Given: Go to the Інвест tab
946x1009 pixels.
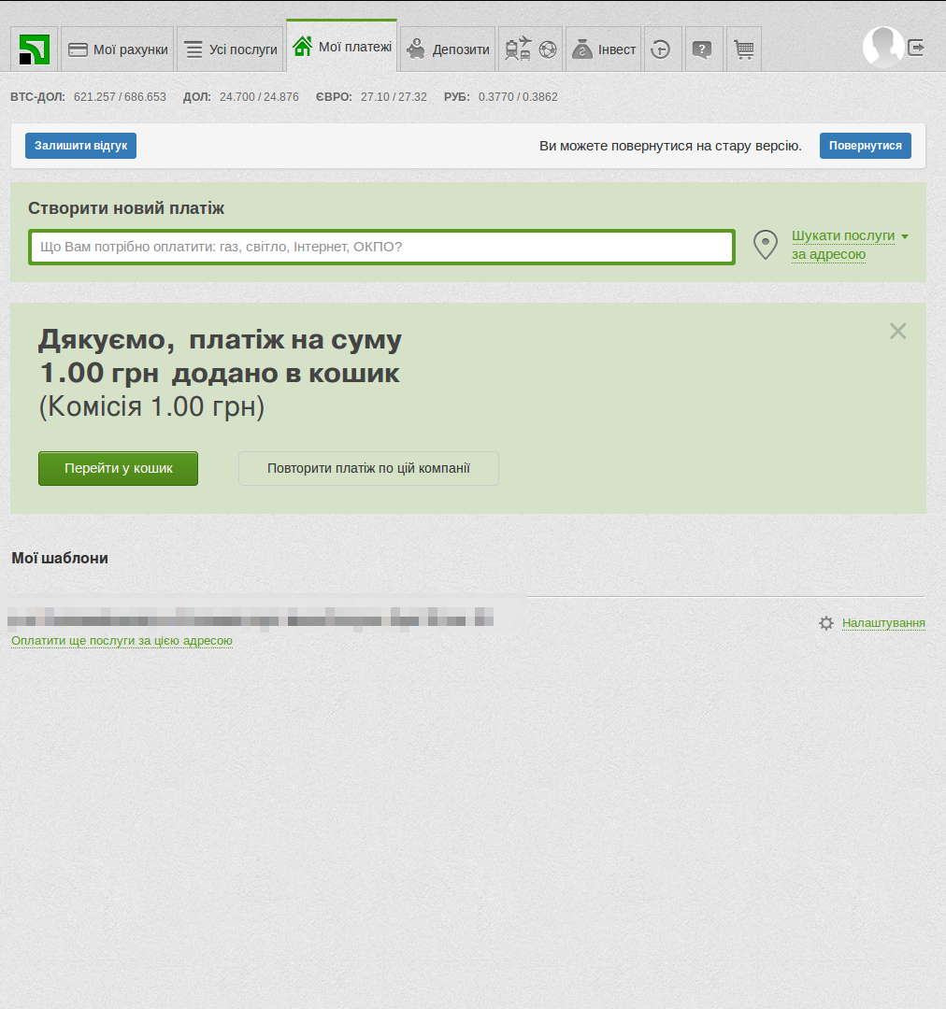Looking at the screenshot, I should click(603, 50).
